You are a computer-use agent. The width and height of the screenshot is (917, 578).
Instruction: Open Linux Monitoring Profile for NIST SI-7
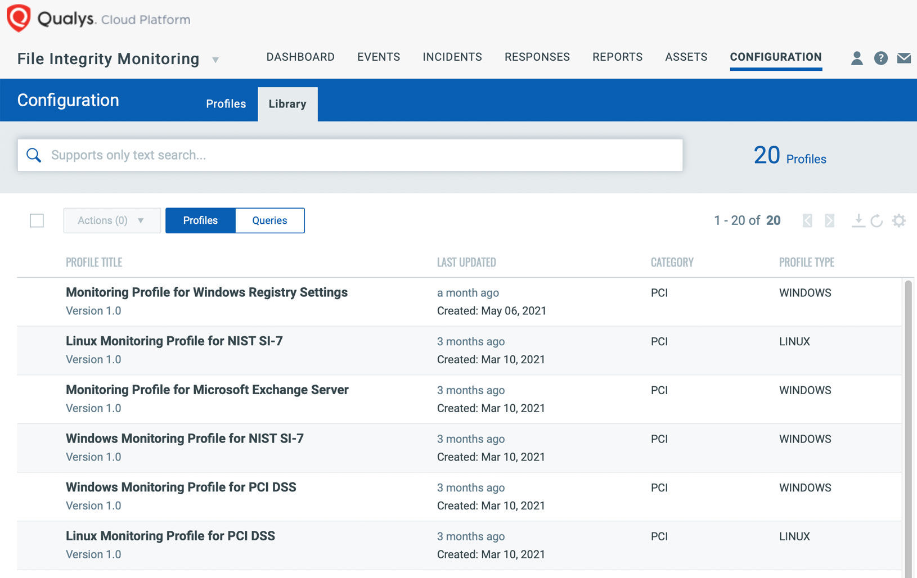(x=174, y=341)
